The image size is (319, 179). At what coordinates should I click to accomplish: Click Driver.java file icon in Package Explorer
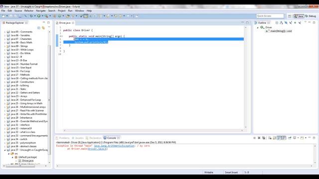point(20,161)
